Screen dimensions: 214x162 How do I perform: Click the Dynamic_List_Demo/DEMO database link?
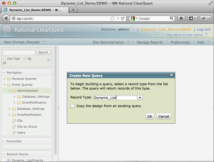(x=166, y=29)
